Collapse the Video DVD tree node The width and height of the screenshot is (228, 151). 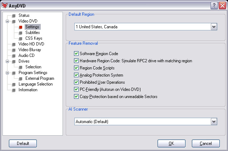tap(7, 21)
